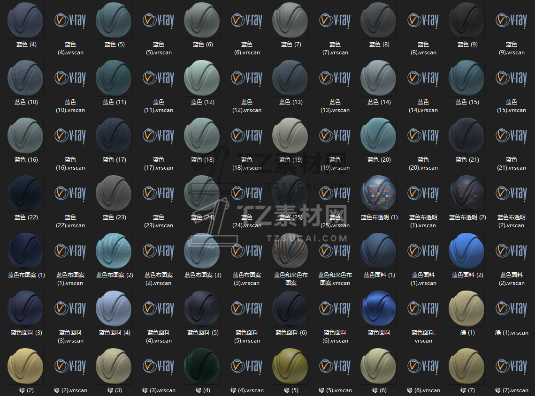
Task: Click the 蓝色布图案 (1).vrscan file icon
Action: point(70,251)
